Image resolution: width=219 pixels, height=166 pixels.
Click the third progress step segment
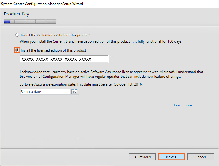[x=30, y=21]
